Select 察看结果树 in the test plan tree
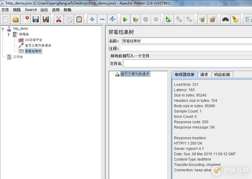The width and height of the screenshot is (252, 179). pos(33,51)
